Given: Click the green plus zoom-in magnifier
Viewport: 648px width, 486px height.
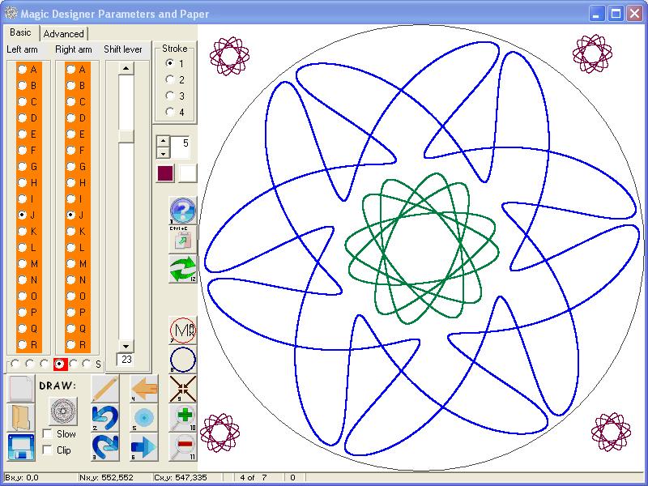Looking at the screenshot, I should (x=183, y=418).
